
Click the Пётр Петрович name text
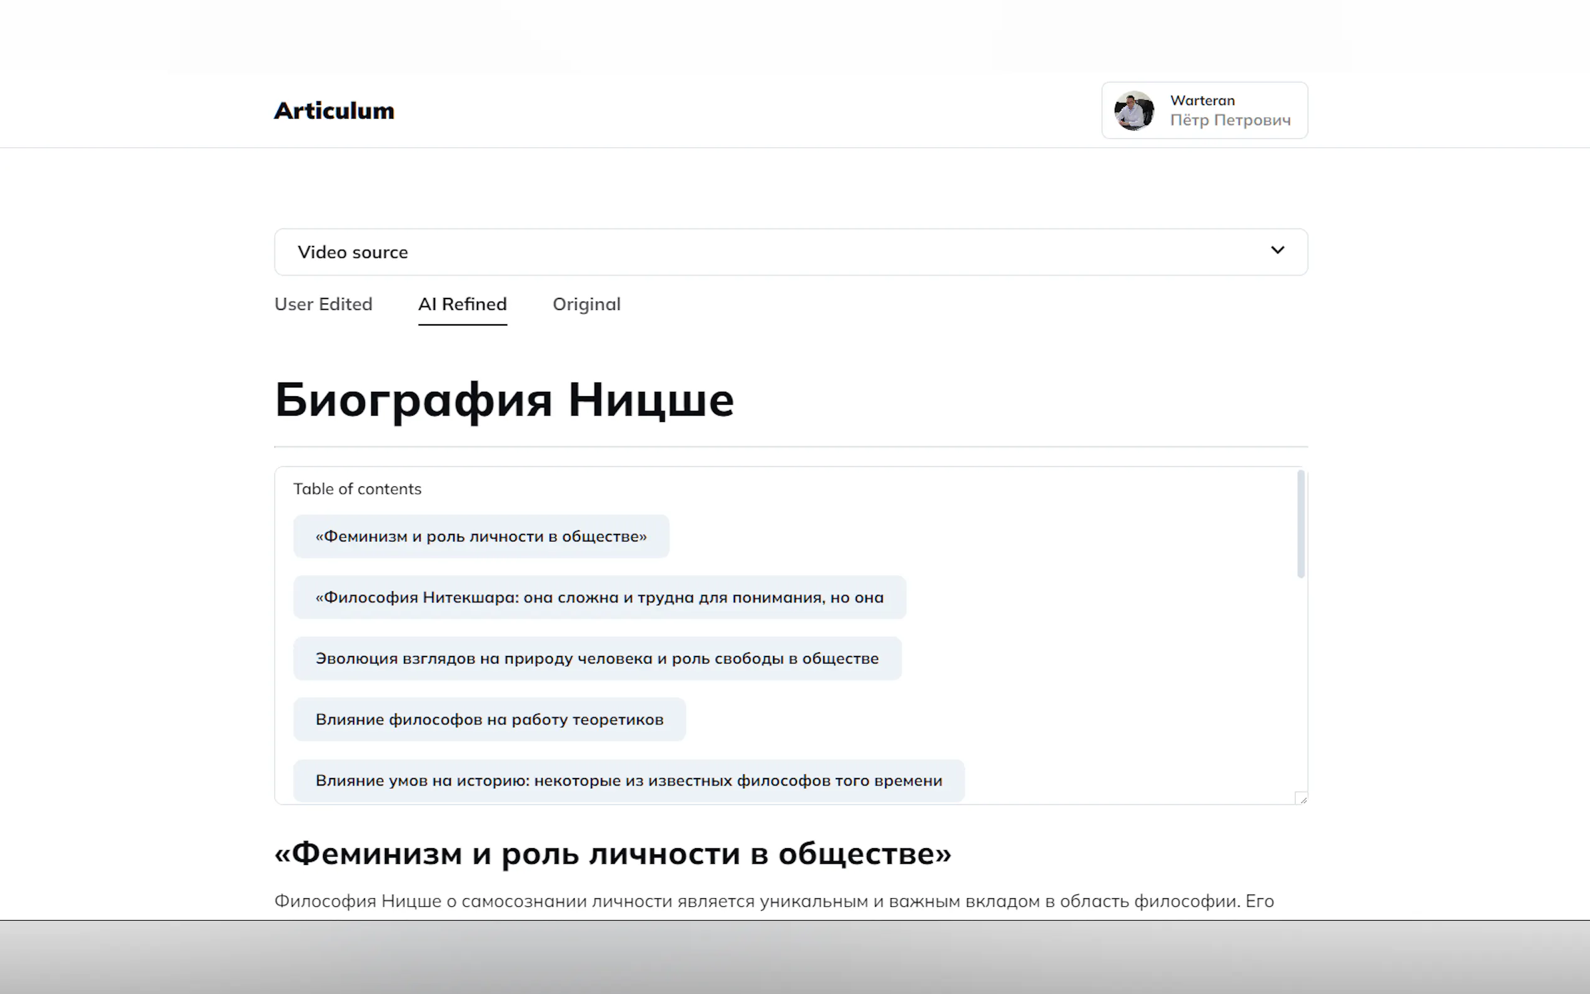[1230, 120]
